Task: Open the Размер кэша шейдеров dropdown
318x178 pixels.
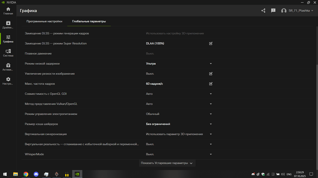Action: click(x=211, y=124)
